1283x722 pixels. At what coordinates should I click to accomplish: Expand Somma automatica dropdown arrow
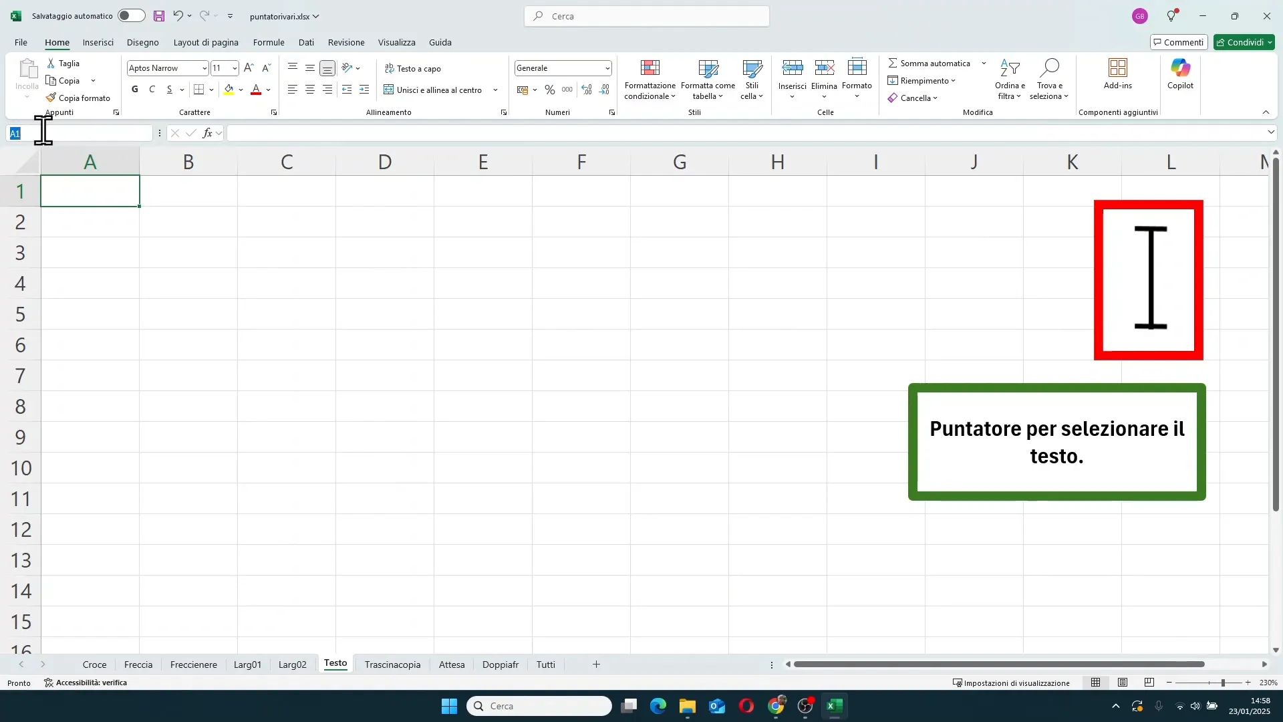[x=984, y=64]
